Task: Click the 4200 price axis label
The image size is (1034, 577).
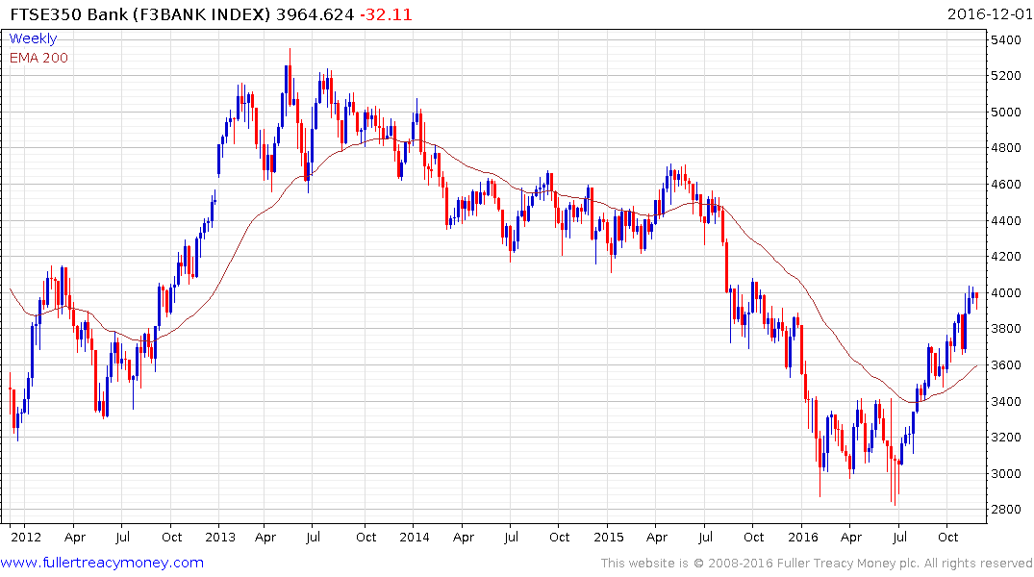Action: pos(1006,257)
